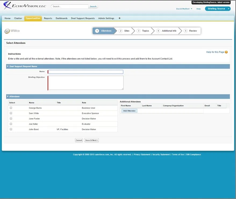Click the John Bond name cell

pos(34,129)
